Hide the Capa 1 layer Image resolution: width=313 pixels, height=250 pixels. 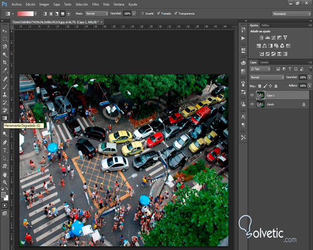[x=252, y=95]
